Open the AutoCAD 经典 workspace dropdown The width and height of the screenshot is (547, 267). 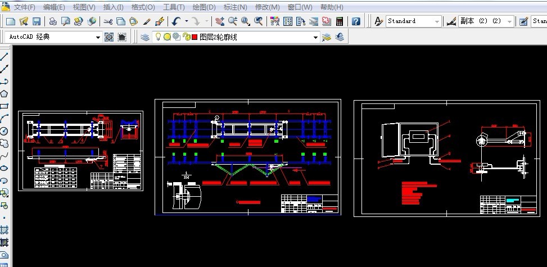point(98,37)
